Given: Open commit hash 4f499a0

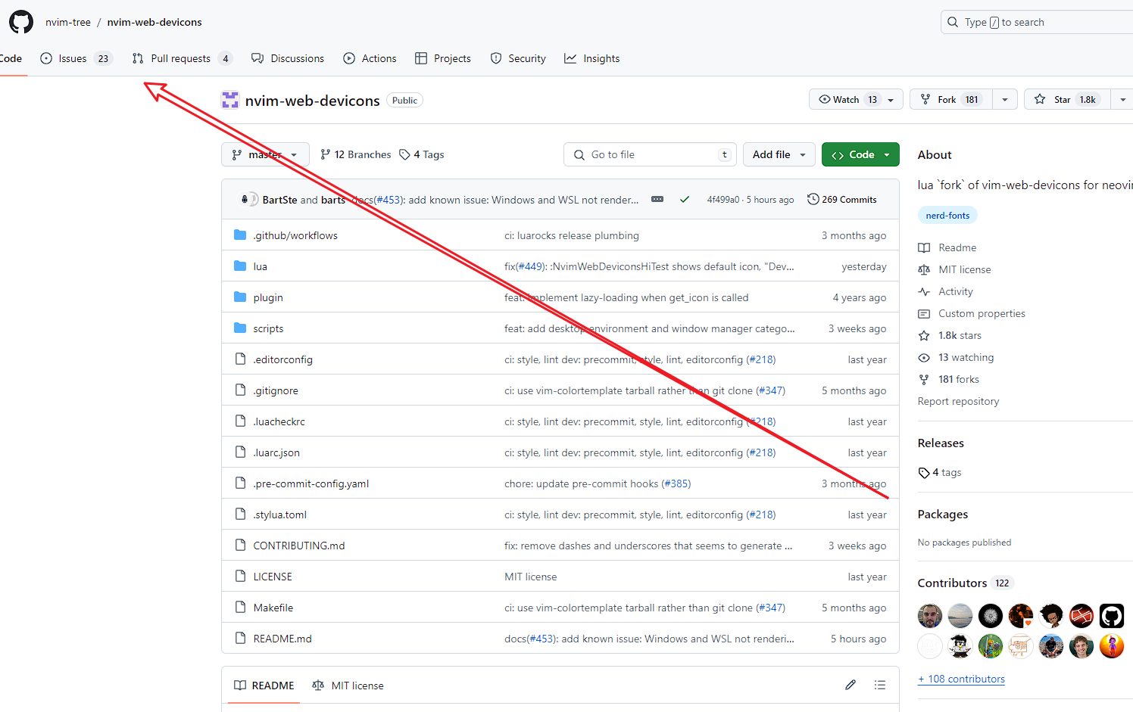Looking at the screenshot, I should (x=723, y=200).
